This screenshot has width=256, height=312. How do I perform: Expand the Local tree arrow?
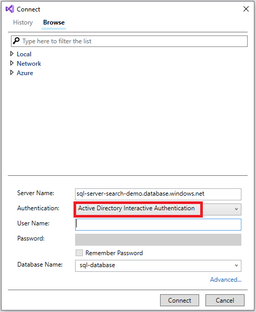[12, 54]
